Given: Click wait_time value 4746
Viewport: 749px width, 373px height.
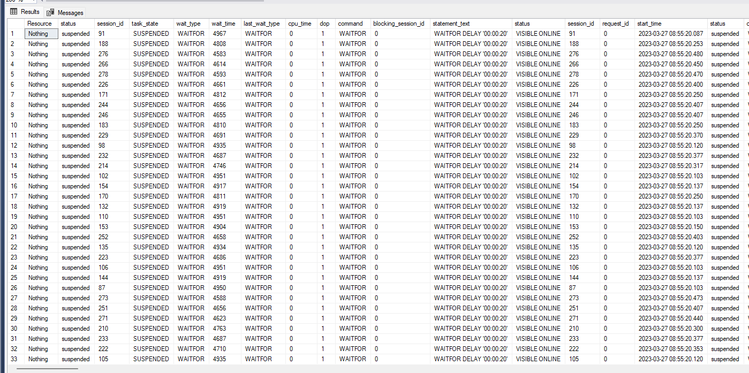Looking at the screenshot, I should click(225, 166).
